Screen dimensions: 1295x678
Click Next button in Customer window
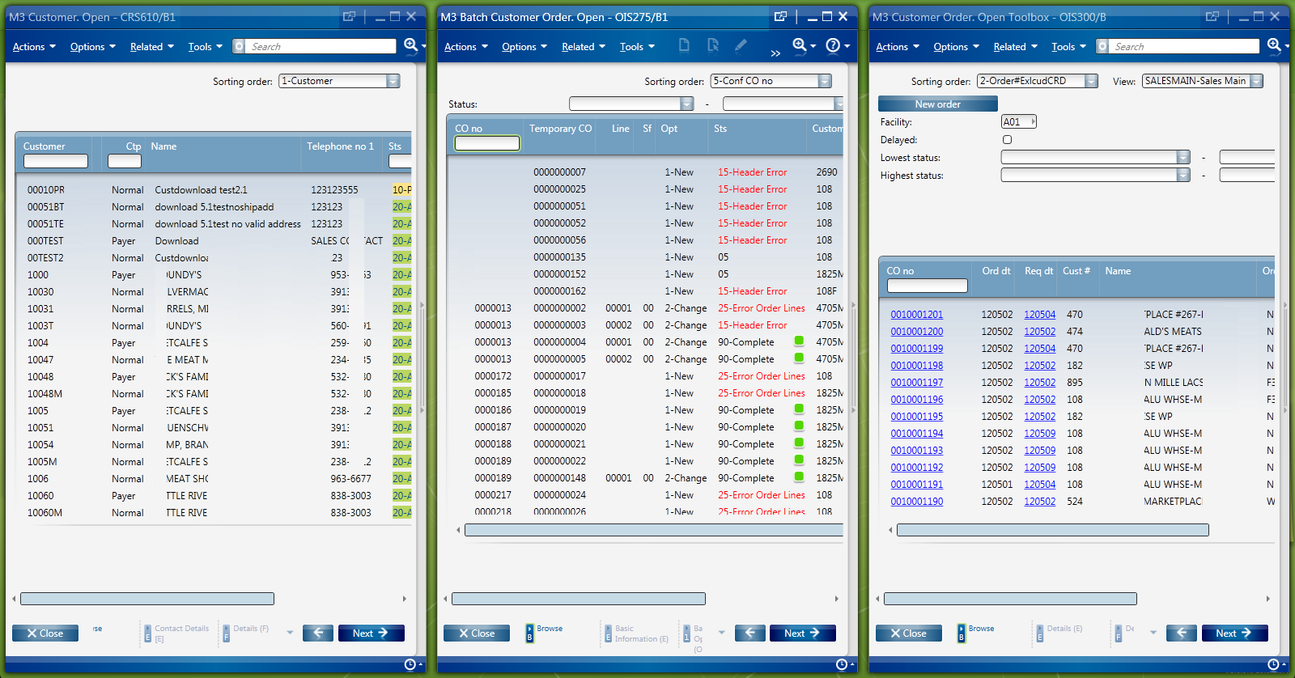[x=371, y=633]
